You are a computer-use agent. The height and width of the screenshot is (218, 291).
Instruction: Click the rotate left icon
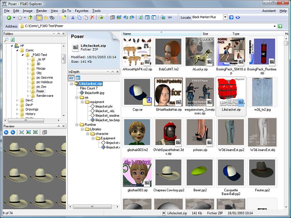click(126, 18)
